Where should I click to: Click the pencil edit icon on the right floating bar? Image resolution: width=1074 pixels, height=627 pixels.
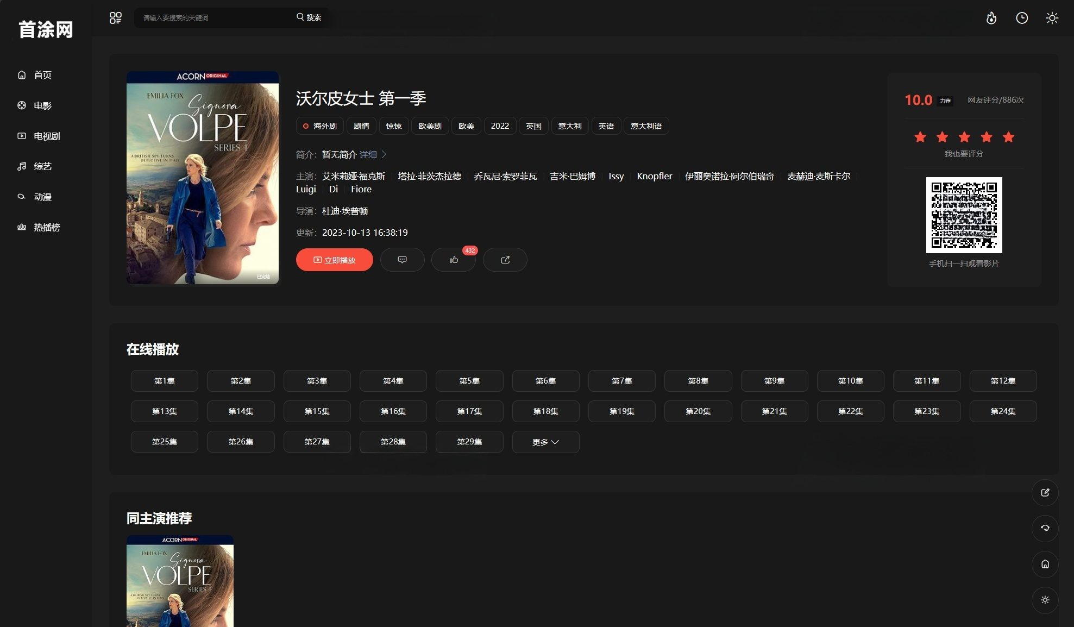pos(1045,492)
